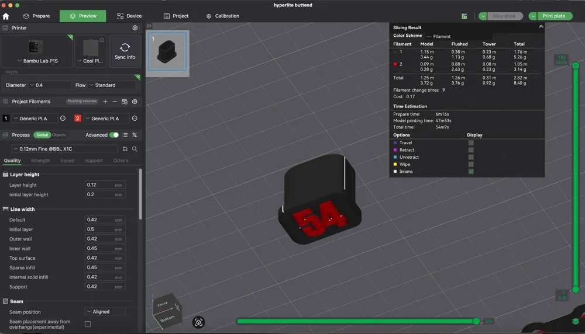Image resolution: width=585 pixels, height=334 pixels.
Task: Click Slice plate button
Action: (x=504, y=16)
